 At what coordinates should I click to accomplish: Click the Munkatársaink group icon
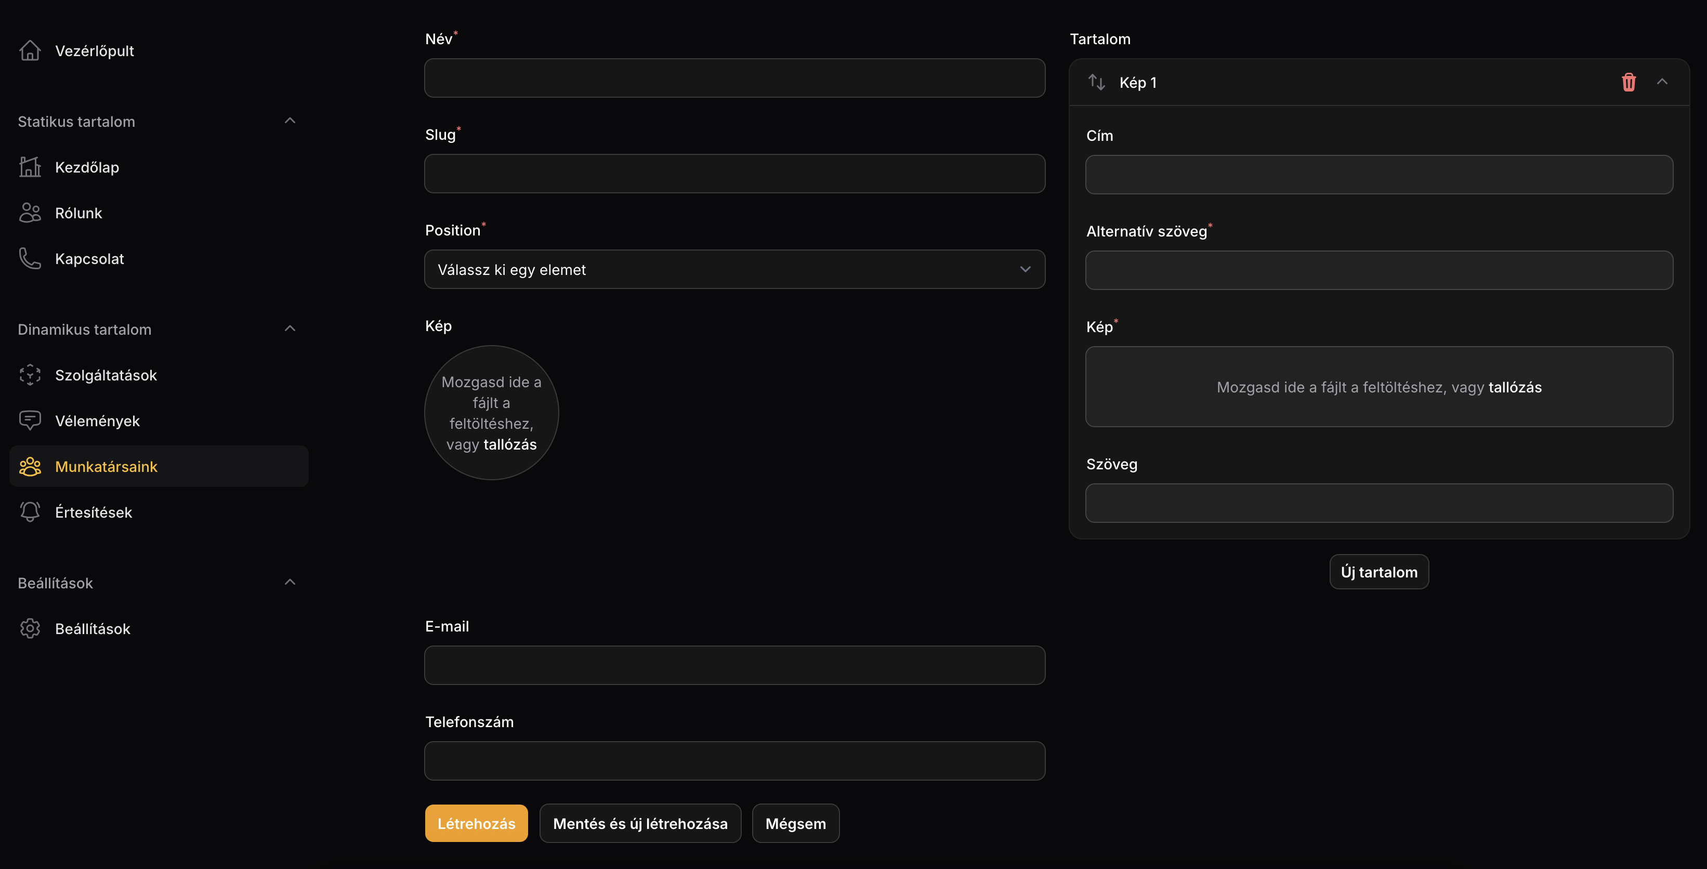pos(30,466)
